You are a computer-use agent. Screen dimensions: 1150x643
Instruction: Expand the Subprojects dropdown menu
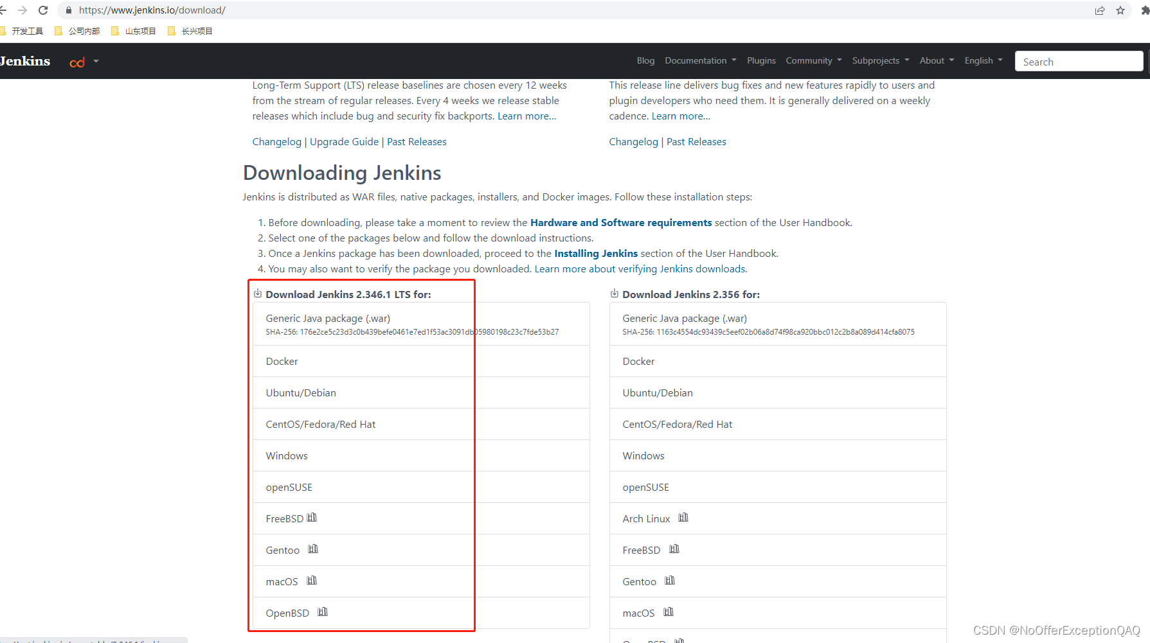pyautogui.click(x=881, y=60)
